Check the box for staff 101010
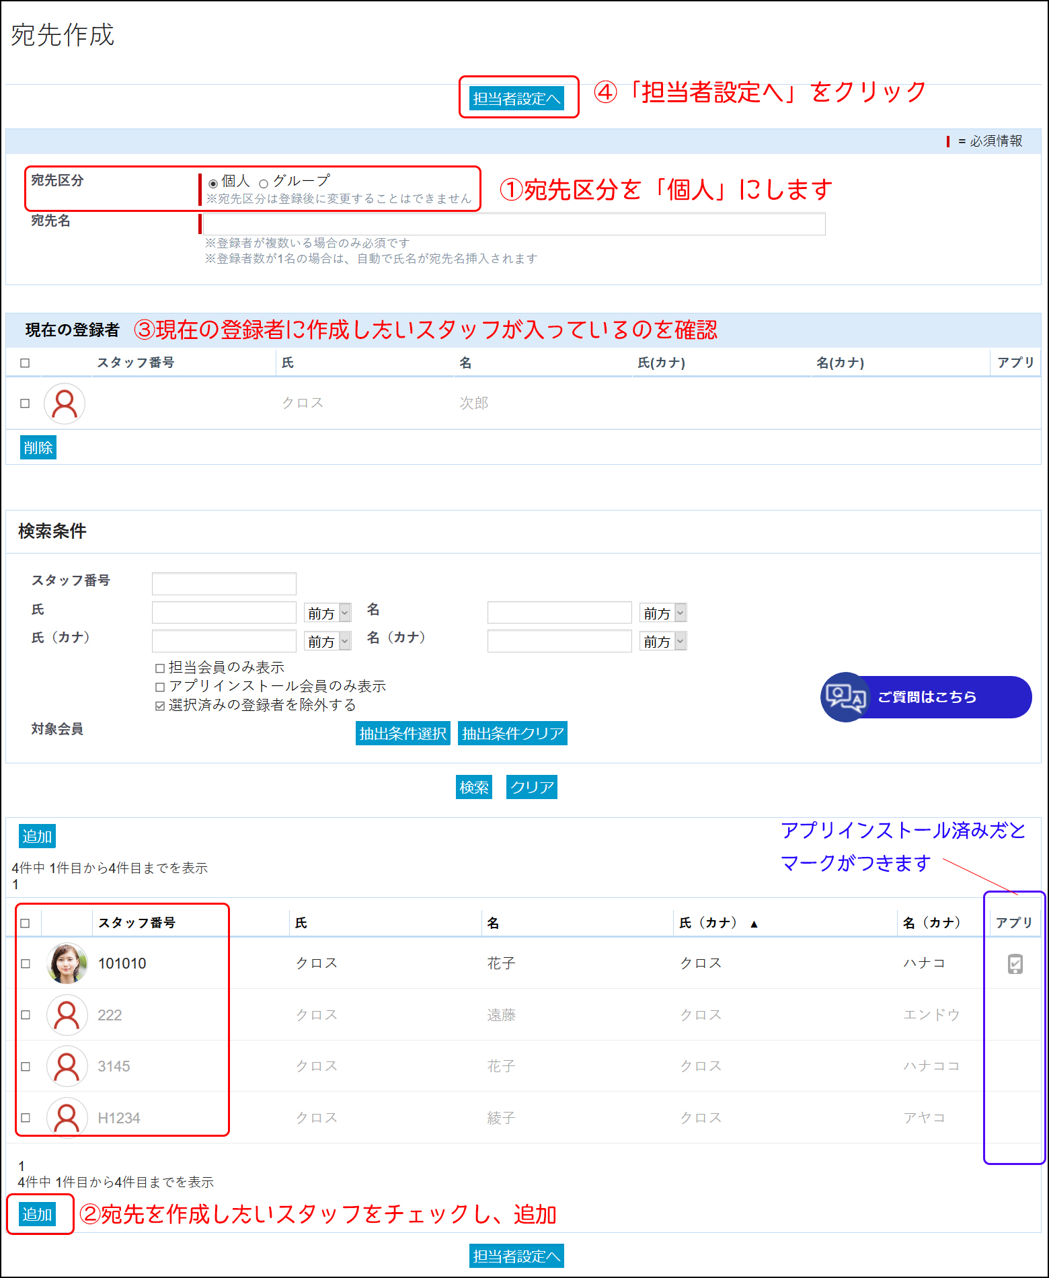The image size is (1049, 1278). click(x=26, y=964)
